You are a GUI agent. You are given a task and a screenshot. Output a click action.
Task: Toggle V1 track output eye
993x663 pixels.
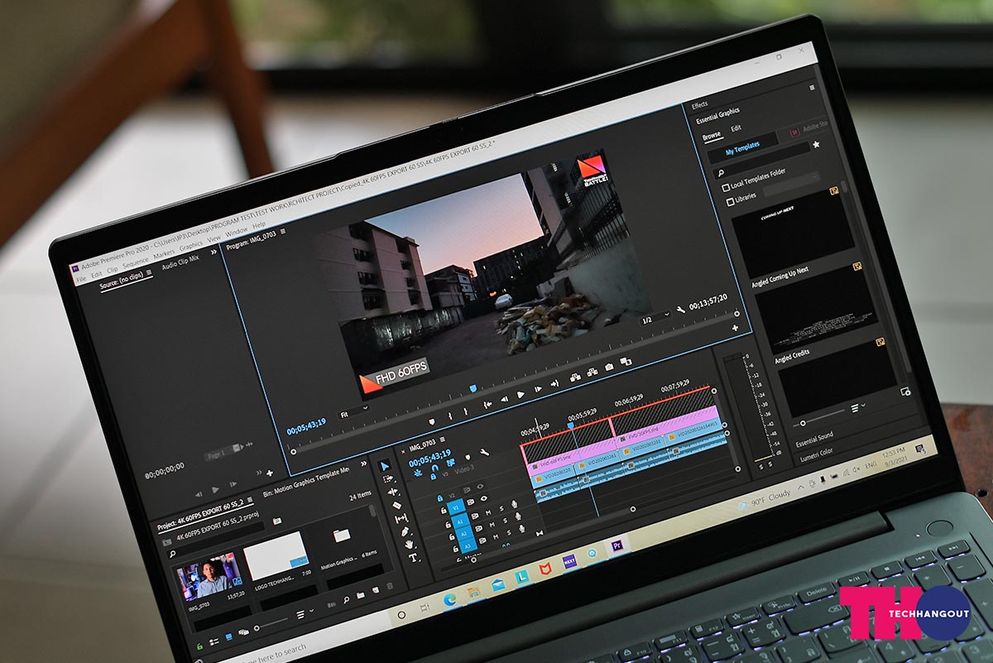(x=483, y=498)
